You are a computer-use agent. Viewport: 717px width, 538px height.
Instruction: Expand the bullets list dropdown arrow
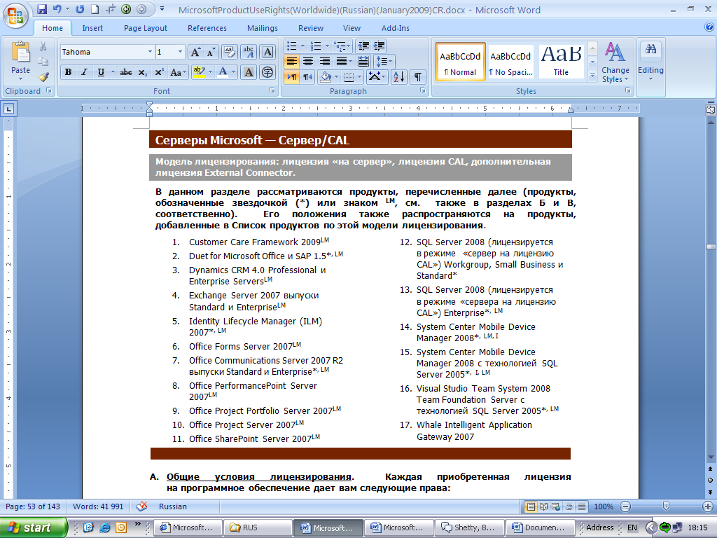[x=302, y=46]
